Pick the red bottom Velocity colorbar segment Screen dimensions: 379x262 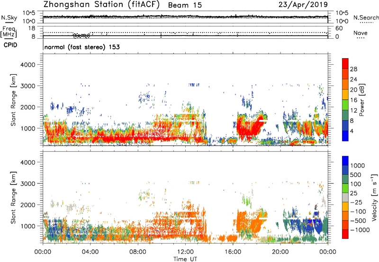[345, 234]
